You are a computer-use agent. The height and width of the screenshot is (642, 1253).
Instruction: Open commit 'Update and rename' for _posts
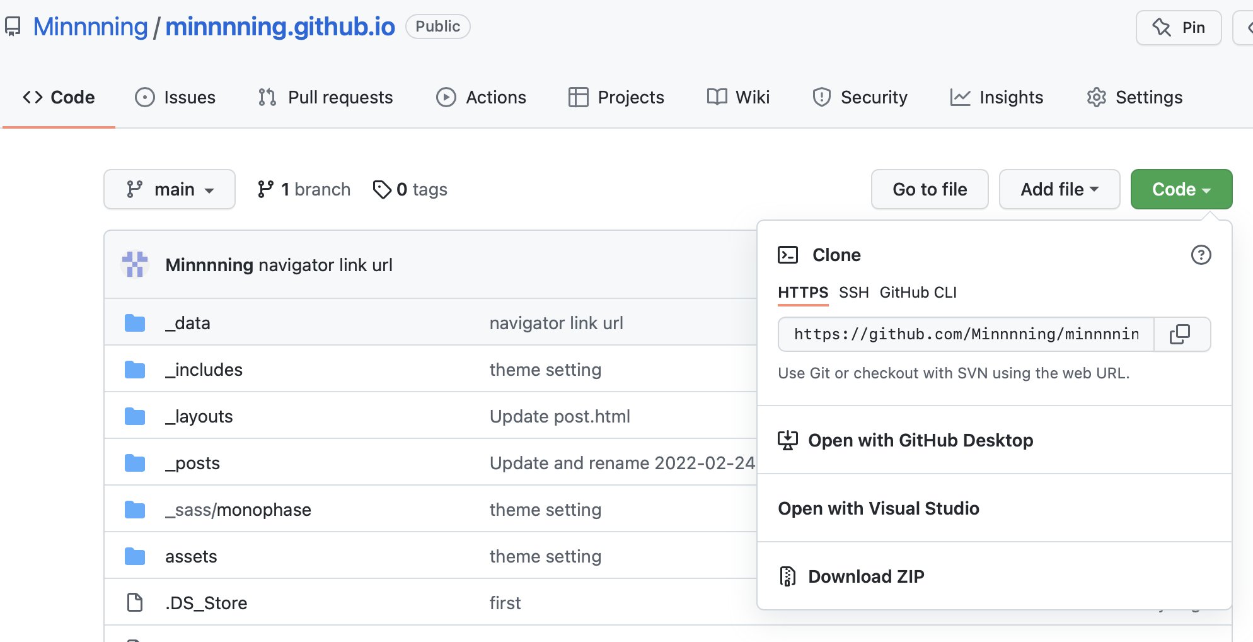click(622, 463)
